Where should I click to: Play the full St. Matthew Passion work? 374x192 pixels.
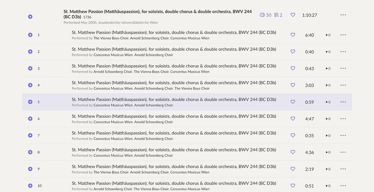30,16
